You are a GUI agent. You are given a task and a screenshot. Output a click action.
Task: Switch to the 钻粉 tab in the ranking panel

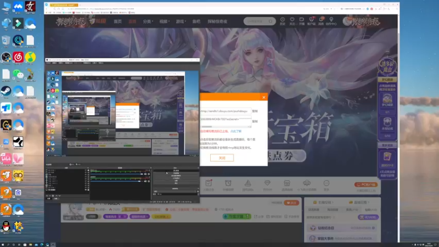371,210
